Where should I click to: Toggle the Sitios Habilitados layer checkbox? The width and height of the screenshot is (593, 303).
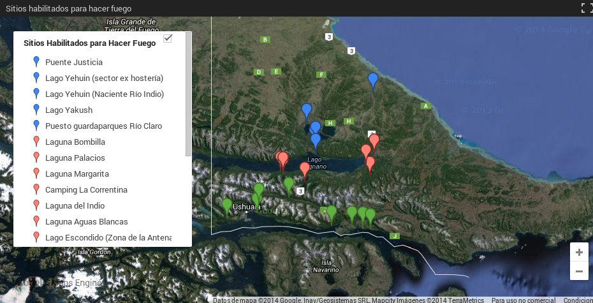pos(168,38)
